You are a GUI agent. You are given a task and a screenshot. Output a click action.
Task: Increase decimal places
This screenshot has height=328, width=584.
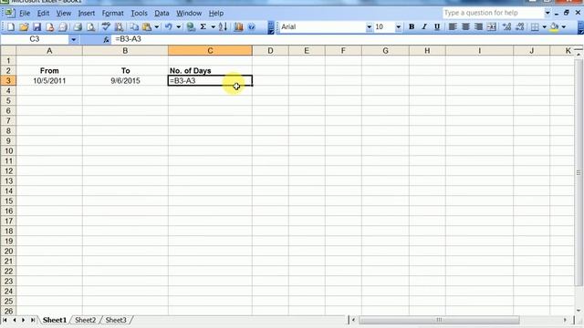507,26
